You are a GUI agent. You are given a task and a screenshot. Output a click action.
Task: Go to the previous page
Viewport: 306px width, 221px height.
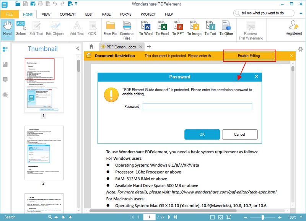pos(138,217)
